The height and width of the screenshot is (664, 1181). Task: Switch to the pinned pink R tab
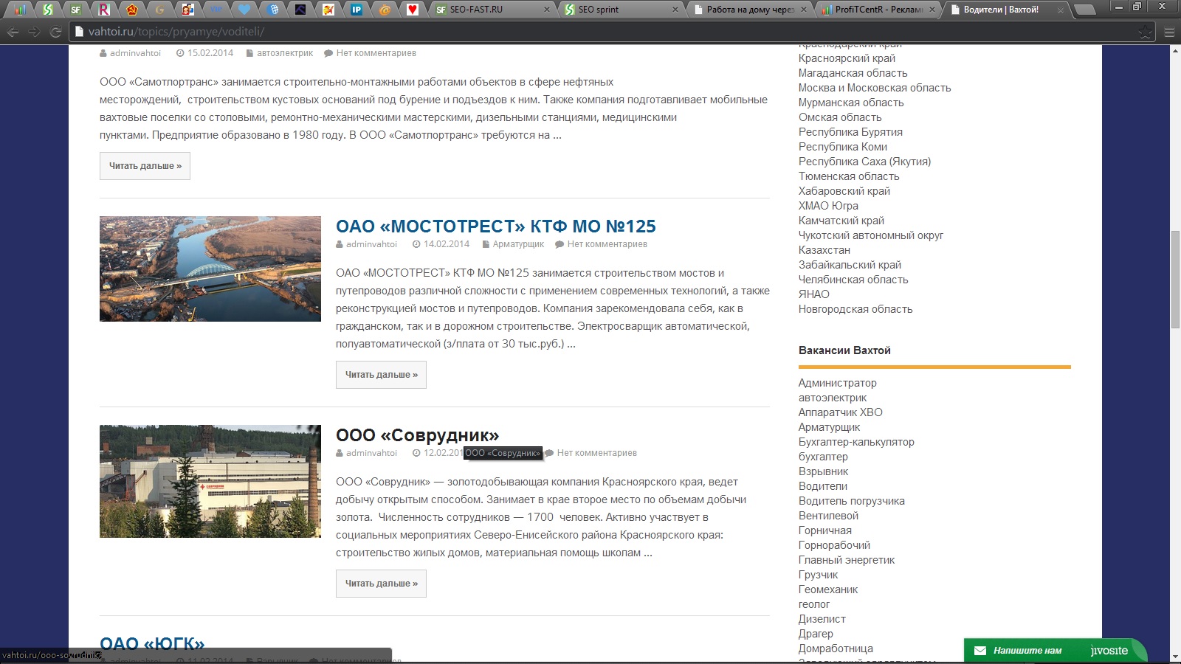104,10
